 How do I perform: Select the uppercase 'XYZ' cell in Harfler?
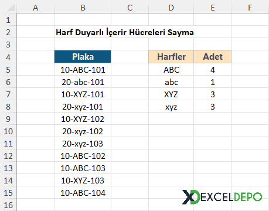click(x=171, y=94)
